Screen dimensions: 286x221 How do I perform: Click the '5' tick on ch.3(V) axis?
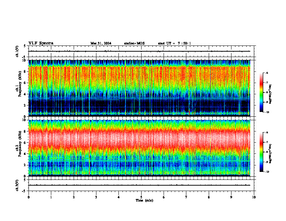coord(25,180)
